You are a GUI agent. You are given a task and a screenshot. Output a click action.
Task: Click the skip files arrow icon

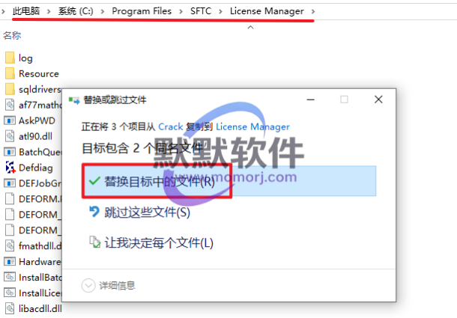[94, 212]
